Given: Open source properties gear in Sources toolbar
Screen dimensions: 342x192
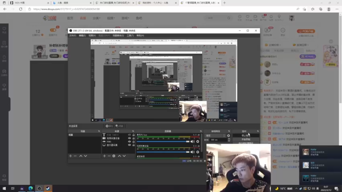Looking at the screenshot, I should (x=114, y=156).
